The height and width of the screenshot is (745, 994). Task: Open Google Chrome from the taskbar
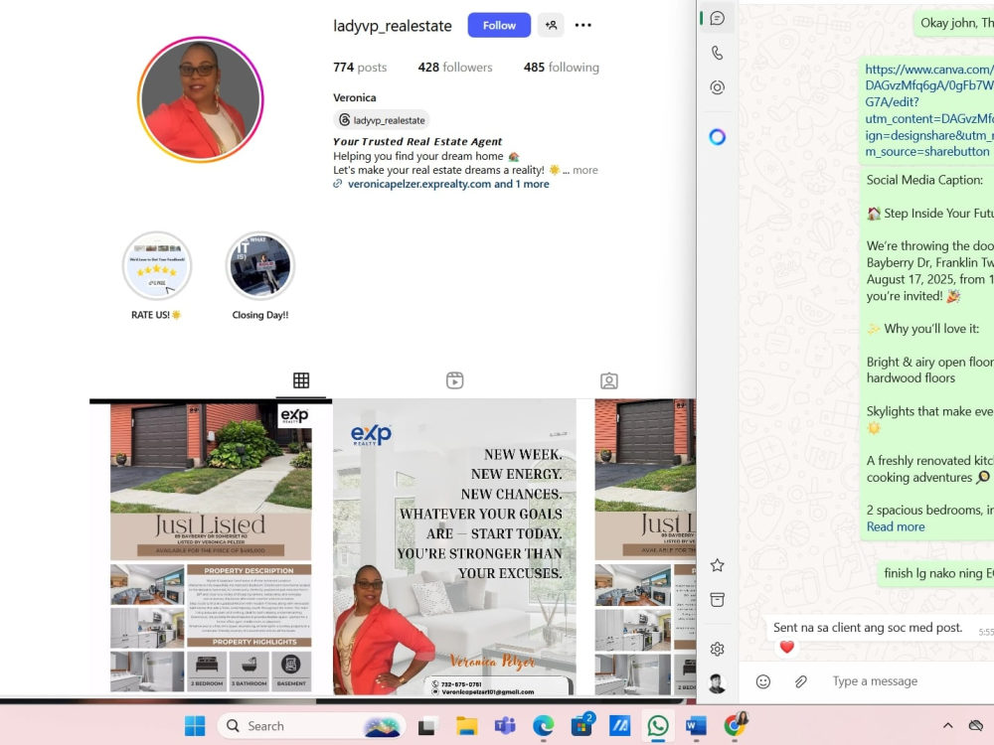(735, 725)
